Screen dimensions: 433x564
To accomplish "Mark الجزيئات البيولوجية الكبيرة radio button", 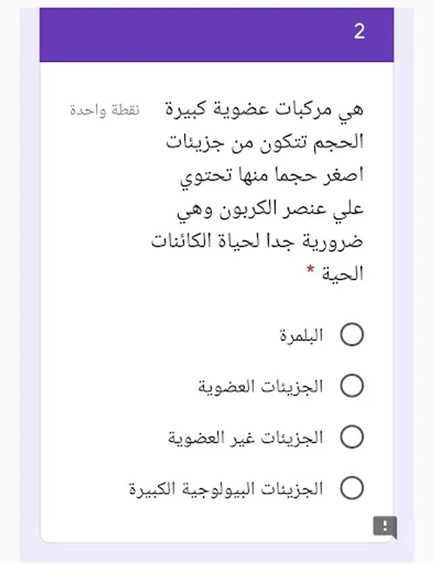I will pos(352,488).
